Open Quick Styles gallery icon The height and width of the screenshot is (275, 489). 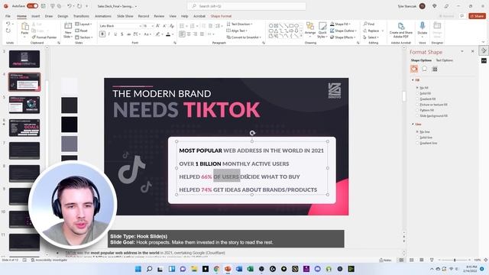(322, 26)
